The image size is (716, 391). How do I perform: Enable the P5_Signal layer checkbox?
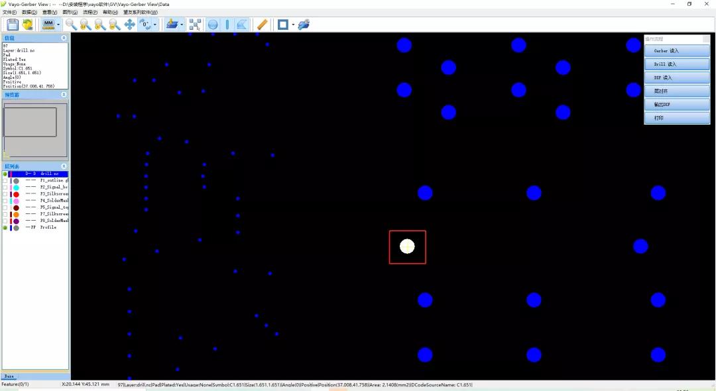pos(5,207)
